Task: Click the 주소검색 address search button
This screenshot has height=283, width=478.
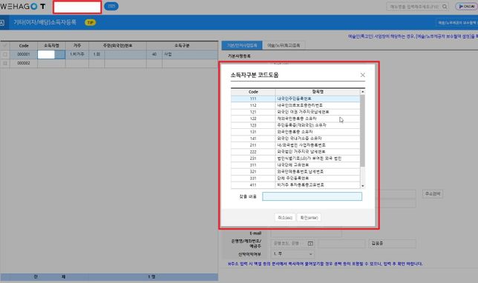Action: point(433,194)
